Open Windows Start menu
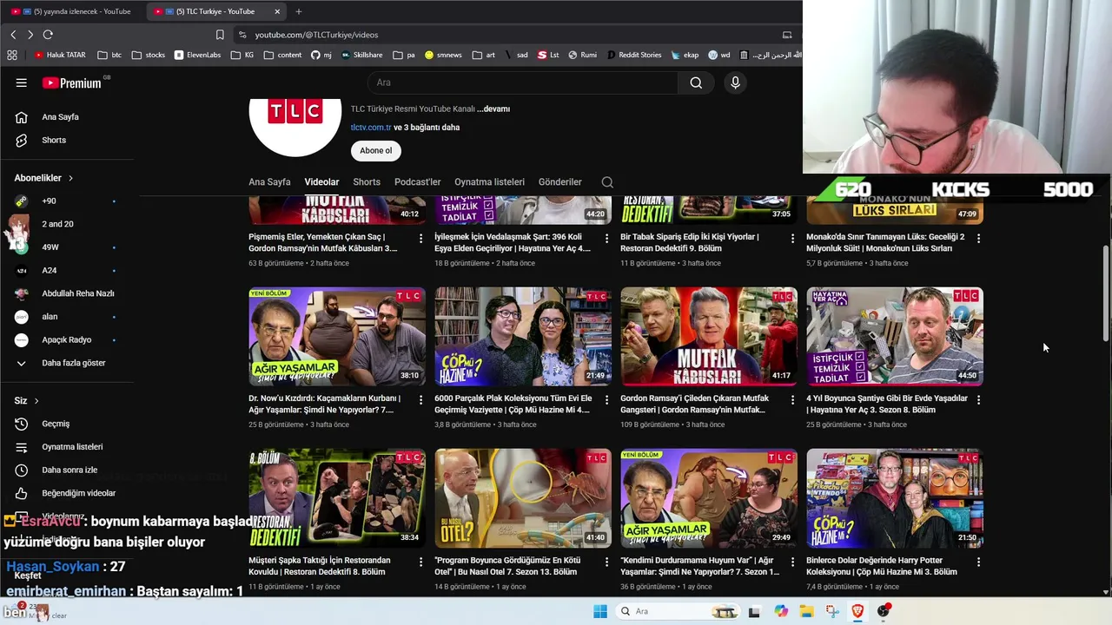 point(600,611)
